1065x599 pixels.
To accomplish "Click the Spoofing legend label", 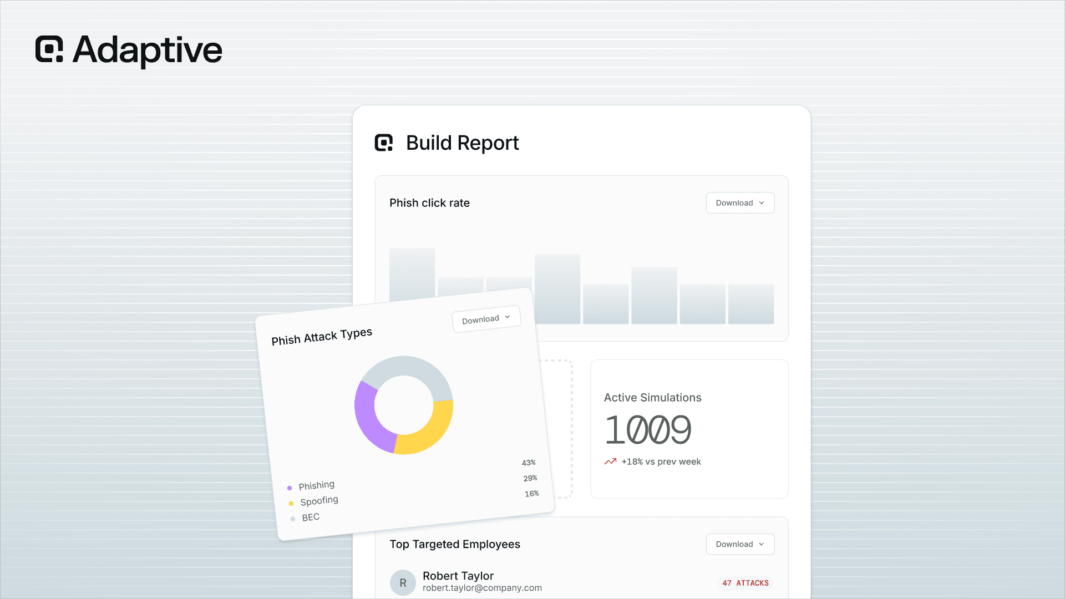I will click(319, 501).
